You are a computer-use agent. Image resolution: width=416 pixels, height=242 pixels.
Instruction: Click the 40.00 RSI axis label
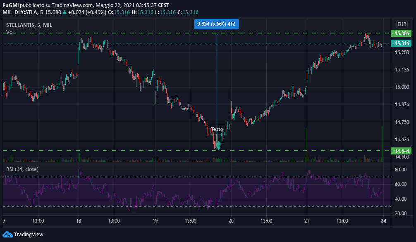(401, 199)
